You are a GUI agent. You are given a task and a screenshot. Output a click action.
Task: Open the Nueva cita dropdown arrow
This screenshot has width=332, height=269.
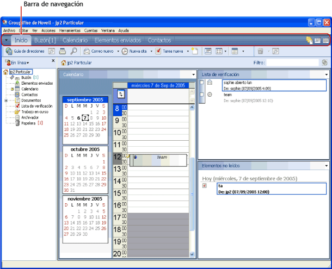(x=151, y=51)
